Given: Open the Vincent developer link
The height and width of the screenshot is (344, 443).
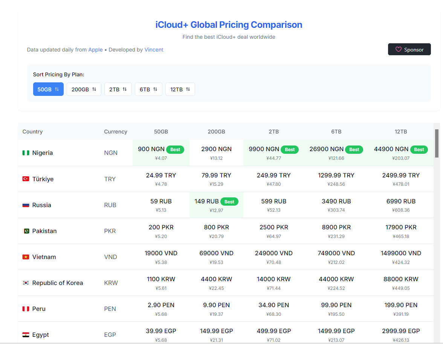Looking at the screenshot, I should click(154, 50).
